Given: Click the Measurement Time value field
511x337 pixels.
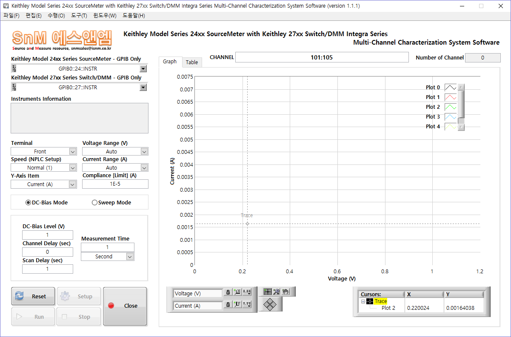Looking at the screenshot, I should [x=108, y=247].
